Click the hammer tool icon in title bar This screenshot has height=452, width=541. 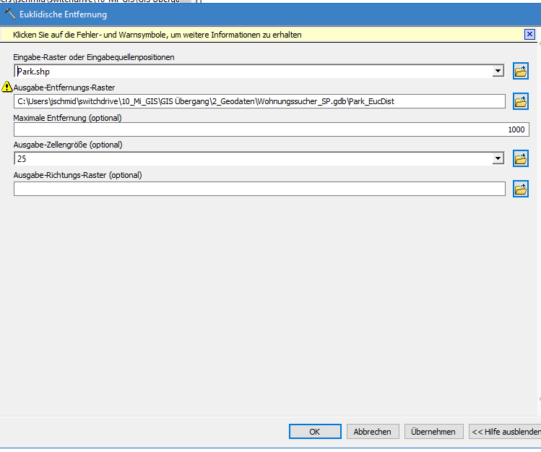click(x=9, y=14)
